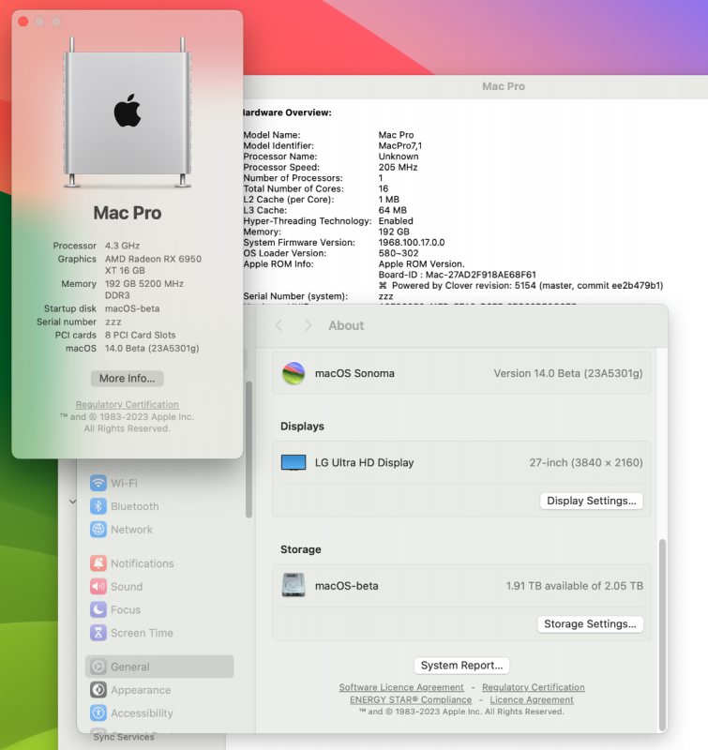The width and height of the screenshot is (708, 750).
Task: Select Notifications in the settings sidebar
Action: coord(159,563)
